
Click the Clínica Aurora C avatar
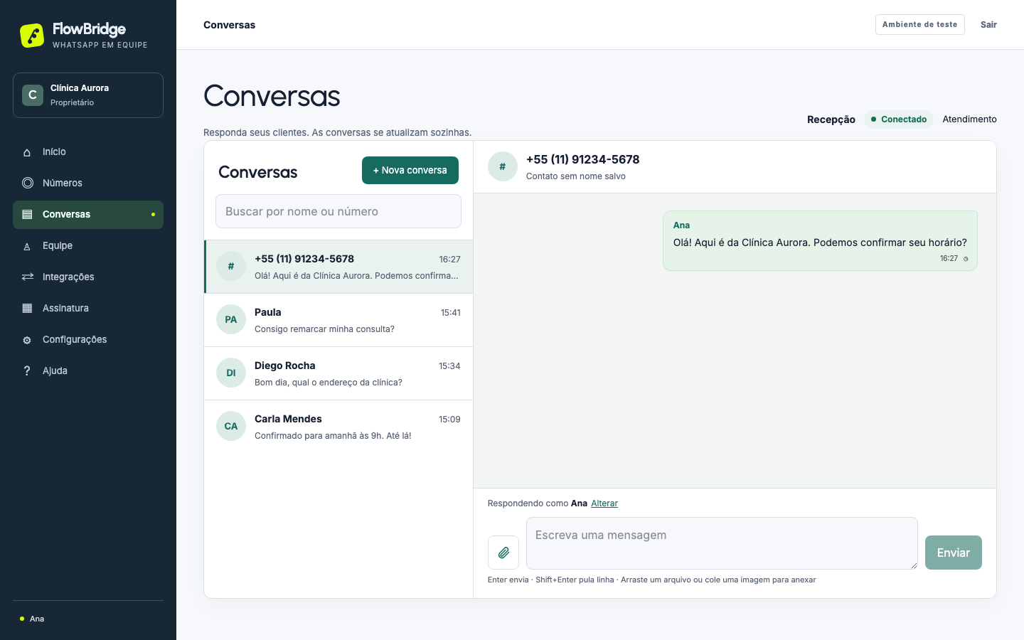[x=33, y=95]
